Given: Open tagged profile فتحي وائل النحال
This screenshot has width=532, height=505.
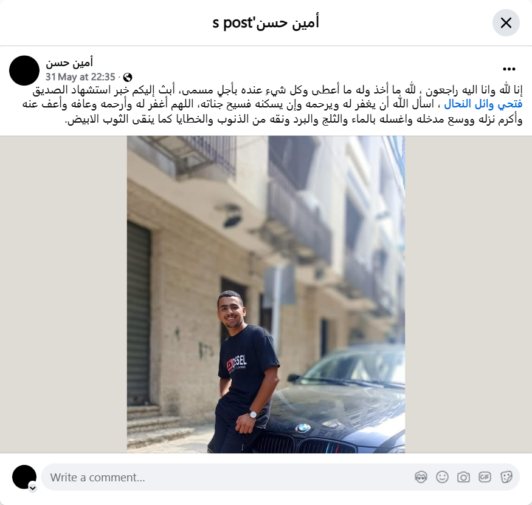Looking at the screenshot, I should (x=483, y=104).
